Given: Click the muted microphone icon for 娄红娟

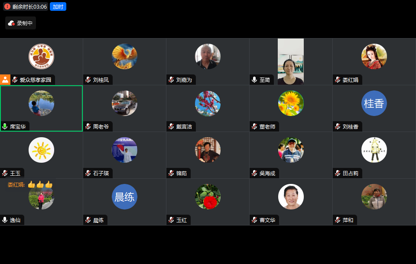Looking at the screenshot, I should [x=338, y=80].
